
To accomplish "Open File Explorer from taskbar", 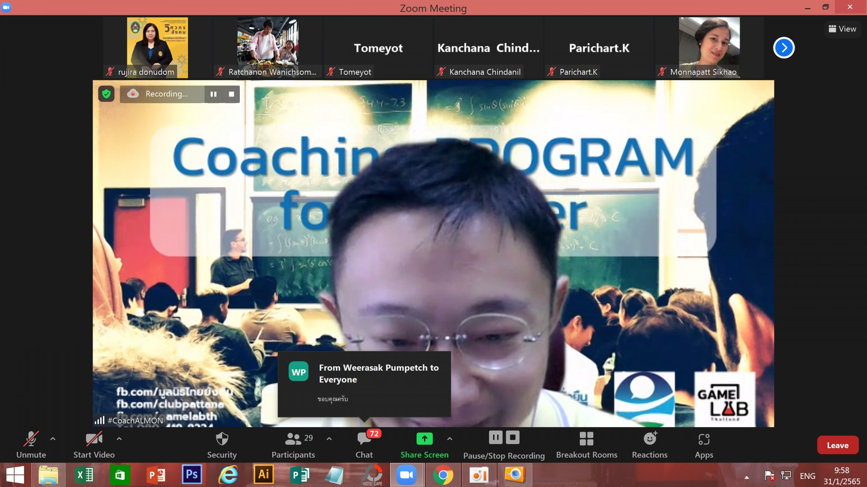I will click(x=48, y=475).
